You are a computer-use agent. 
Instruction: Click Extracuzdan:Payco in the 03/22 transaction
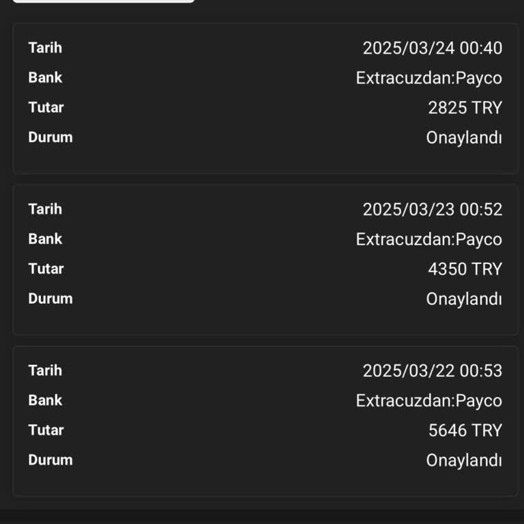tap(428, 401)
